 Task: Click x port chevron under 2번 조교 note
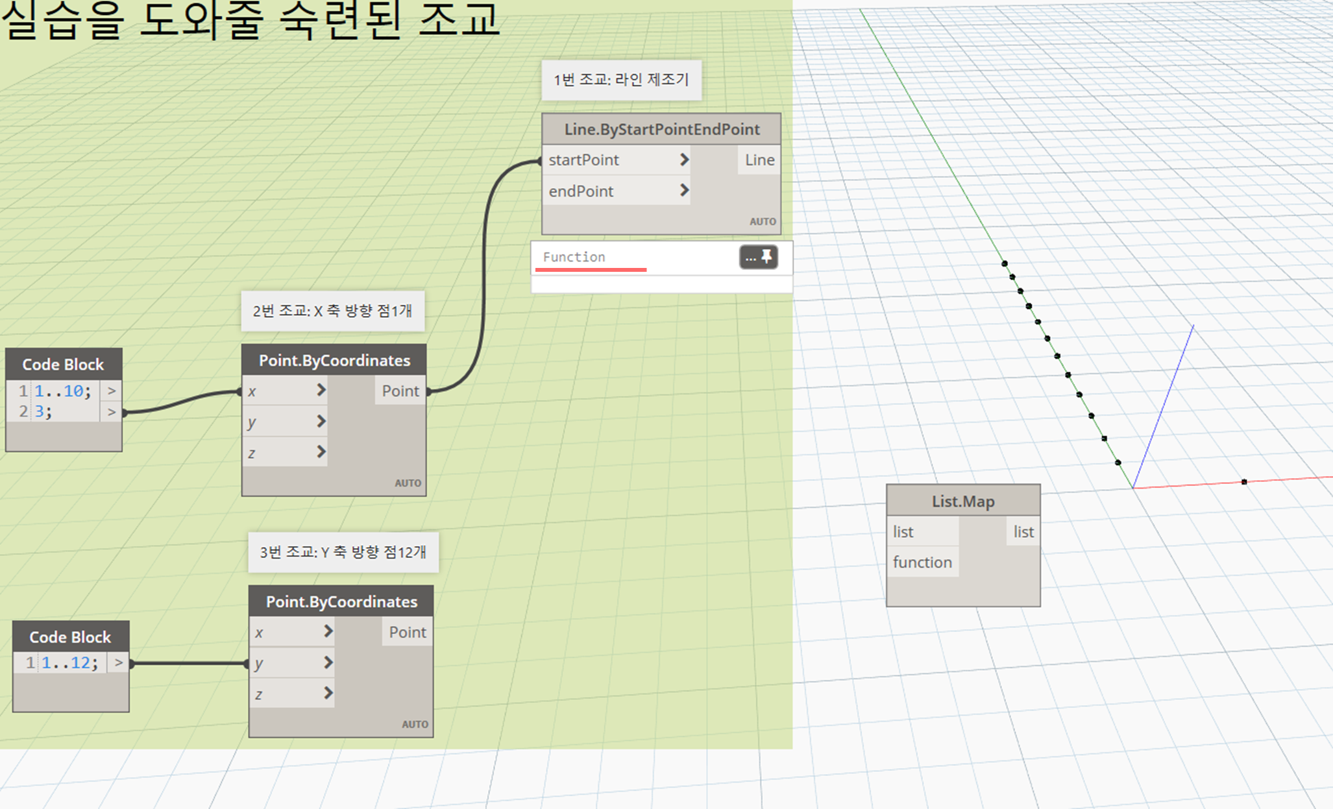[x=321, y=390]
